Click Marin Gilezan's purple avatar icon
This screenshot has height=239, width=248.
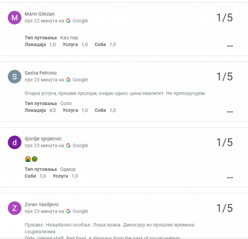point(15,18)
